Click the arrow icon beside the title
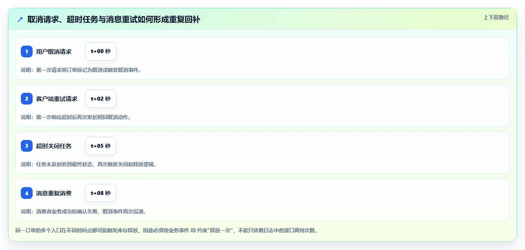Screen dimensions: 525x250 [20, 19]
